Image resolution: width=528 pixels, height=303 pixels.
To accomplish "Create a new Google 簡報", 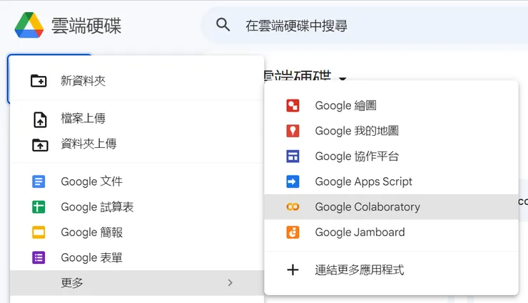I will click(x=137, y=232).
